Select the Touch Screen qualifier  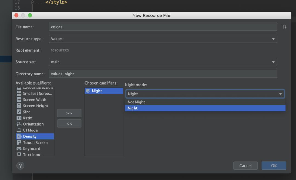click(x=35, y=142)
